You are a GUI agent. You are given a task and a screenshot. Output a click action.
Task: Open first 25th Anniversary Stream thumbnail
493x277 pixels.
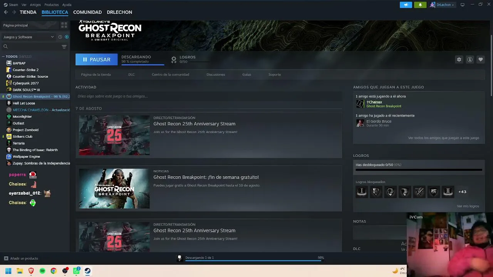tap(114, 135)
